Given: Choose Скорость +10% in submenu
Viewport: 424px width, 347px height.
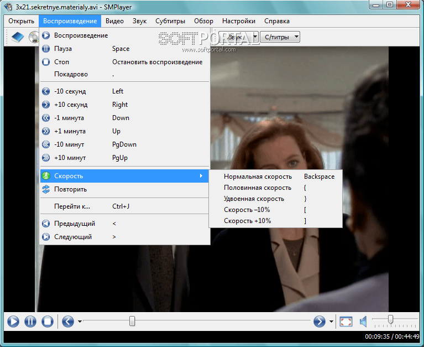Looking at the screenshot, I should click(275, 221).
